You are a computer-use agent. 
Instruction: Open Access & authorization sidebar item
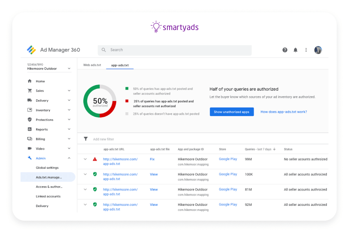49,187
